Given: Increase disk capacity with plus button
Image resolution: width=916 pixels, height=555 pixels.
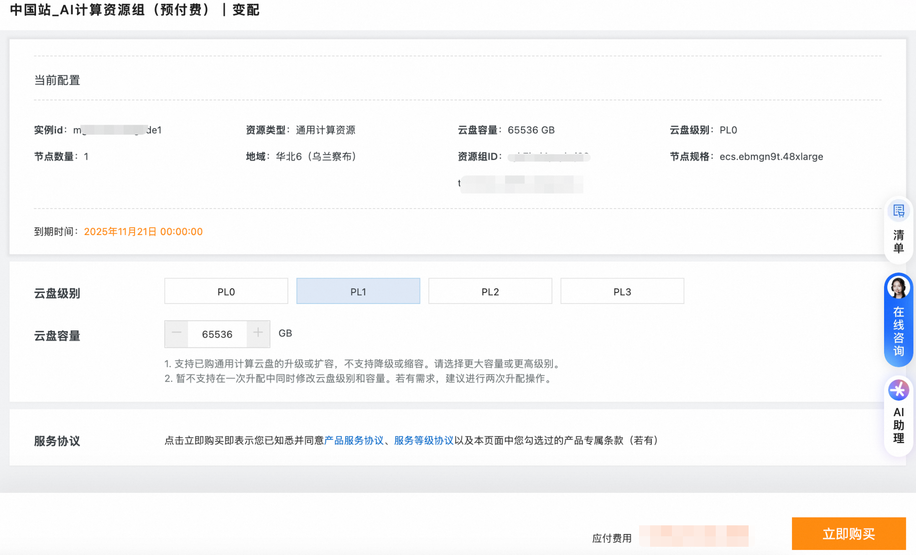Looking at the screenshot, I should click(x=258, y=334).
